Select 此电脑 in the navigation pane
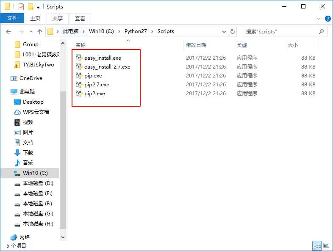The width and height of the screenshot is (333, 251). [x=23, y=92]
